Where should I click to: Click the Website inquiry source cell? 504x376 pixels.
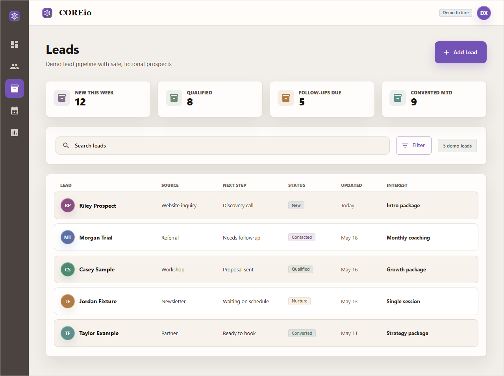(x=179, y=205)
